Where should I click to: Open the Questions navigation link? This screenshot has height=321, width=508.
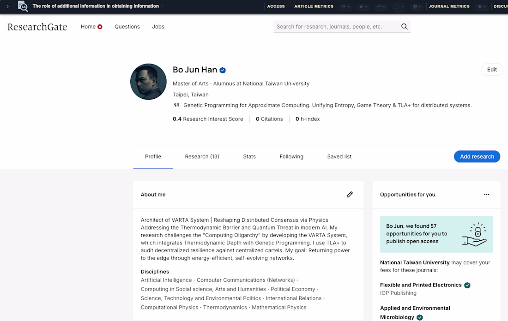click(x=127, y=27)
